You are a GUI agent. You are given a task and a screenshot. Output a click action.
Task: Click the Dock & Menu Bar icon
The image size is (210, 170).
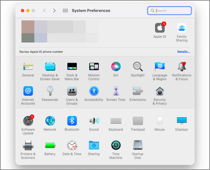(72, 66)
